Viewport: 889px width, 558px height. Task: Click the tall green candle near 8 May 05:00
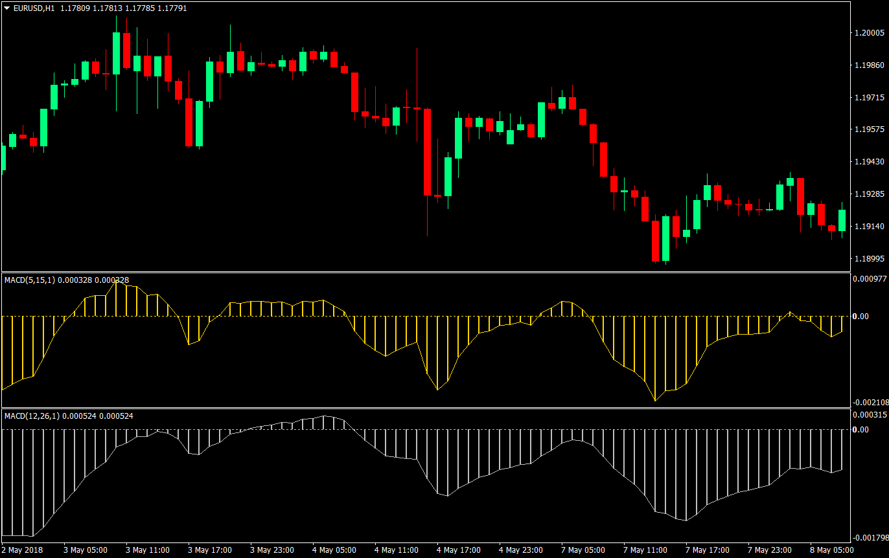click(x=841, y=220)
